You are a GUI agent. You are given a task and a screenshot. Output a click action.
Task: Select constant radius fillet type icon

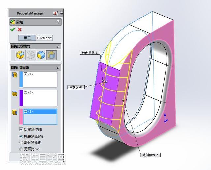(20, 55)
